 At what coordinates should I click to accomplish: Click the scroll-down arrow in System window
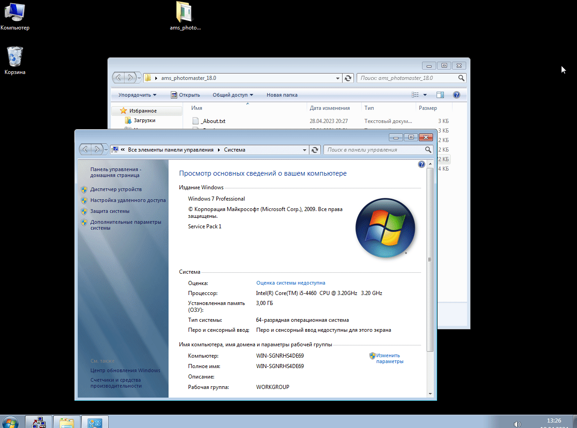(x=430, y=394)
